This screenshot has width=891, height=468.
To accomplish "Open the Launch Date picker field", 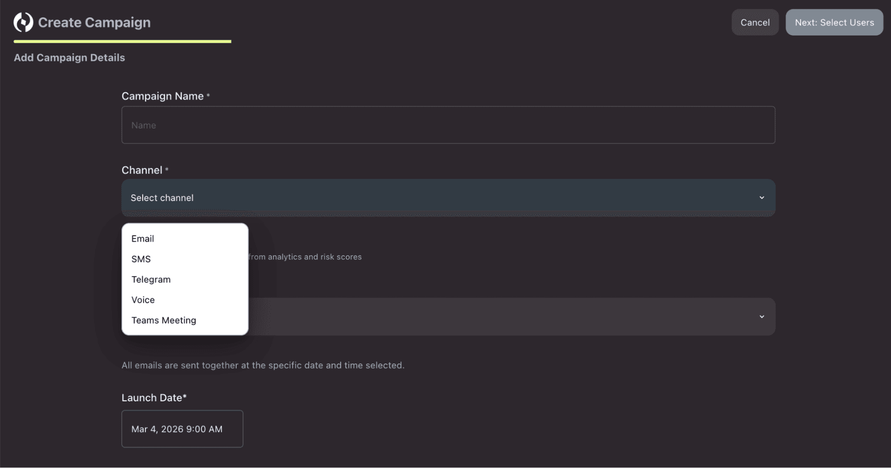I will click(x=182, y=428).
